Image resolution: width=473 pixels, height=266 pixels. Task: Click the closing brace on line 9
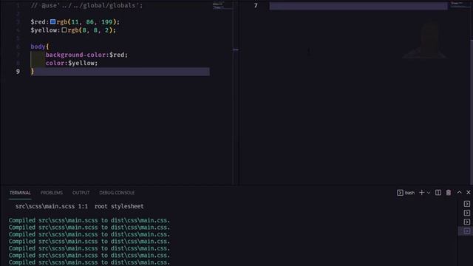(33, 71)
